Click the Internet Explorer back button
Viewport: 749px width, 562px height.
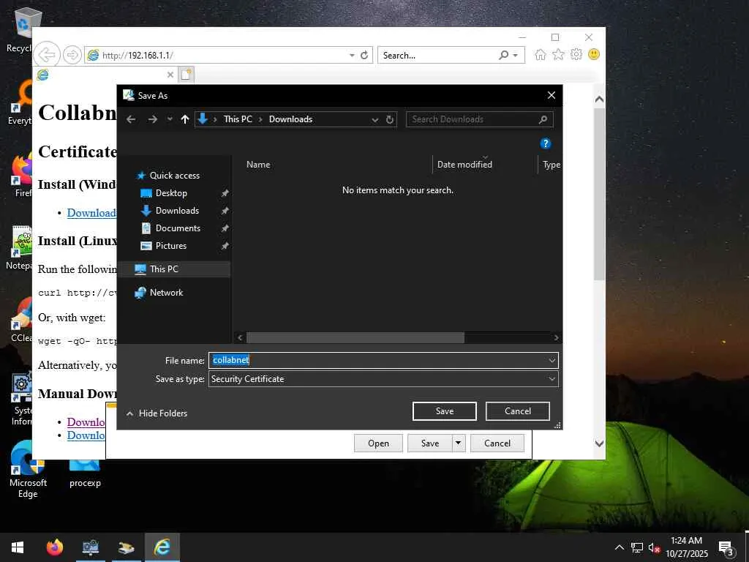pyautogui.click(x=47, y=55)
